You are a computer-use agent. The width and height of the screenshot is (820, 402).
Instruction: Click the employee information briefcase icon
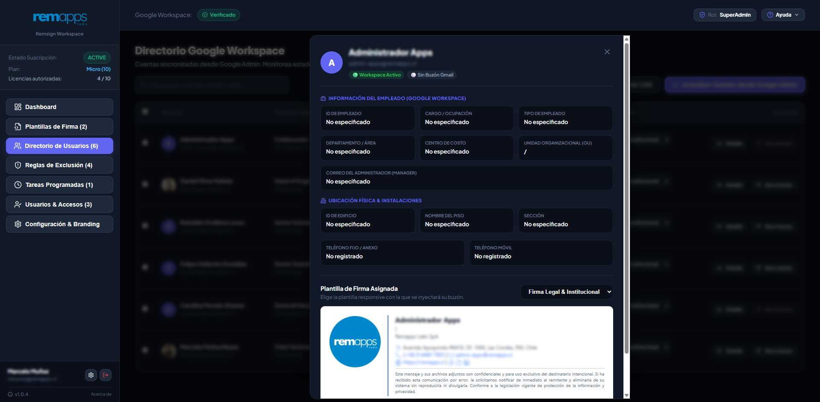coord(323,98)
